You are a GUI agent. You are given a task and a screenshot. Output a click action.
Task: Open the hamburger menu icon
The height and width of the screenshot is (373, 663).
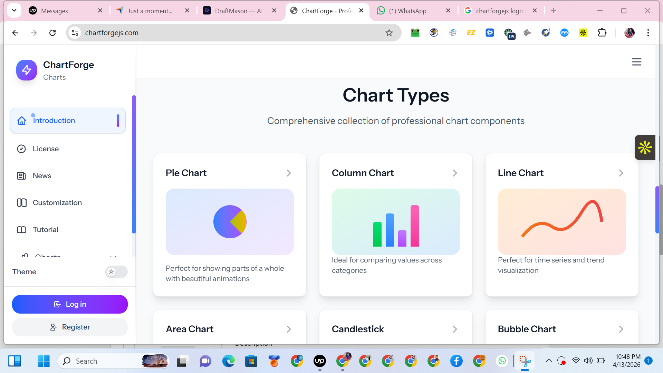pos(636,62)
